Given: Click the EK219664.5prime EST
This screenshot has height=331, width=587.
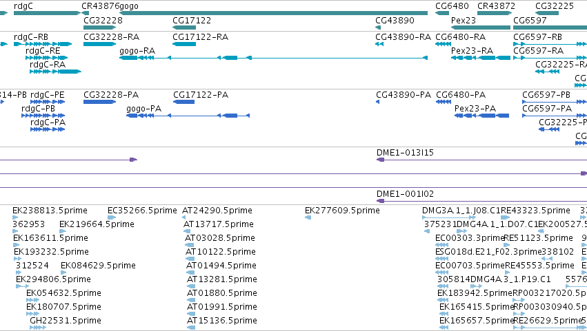Looking at the screenshot, I should pos(63,231).
